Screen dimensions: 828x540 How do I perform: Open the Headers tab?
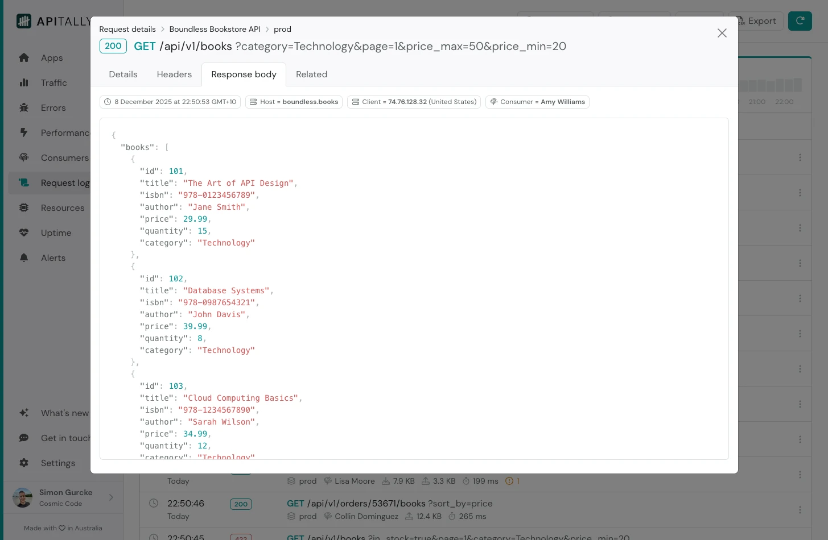pyautogui.click(x=174, y=74)
